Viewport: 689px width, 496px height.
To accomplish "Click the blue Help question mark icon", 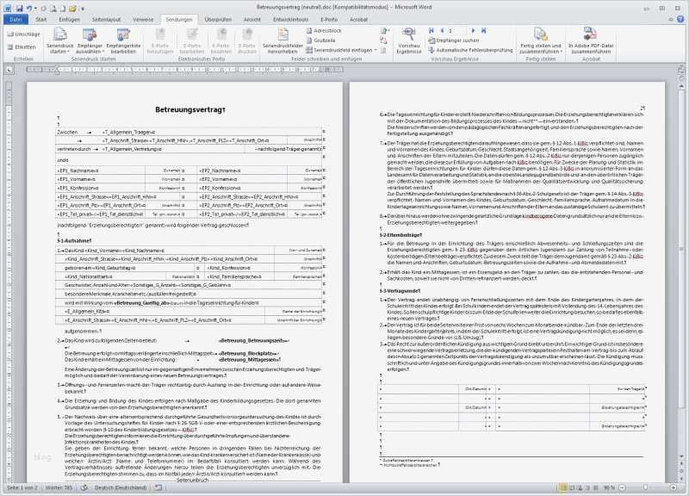I will pyautogui.click(x=680, y=19).
